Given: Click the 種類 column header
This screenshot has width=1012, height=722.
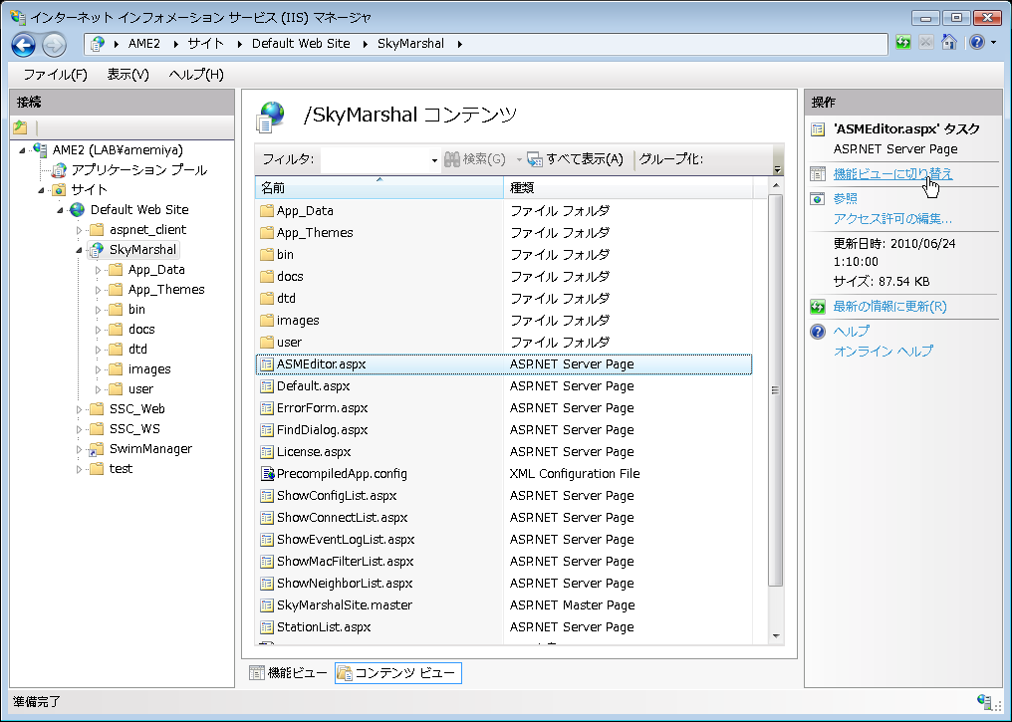Looking at the screenshot, I should pyautogui.click(x=628, y=188).
